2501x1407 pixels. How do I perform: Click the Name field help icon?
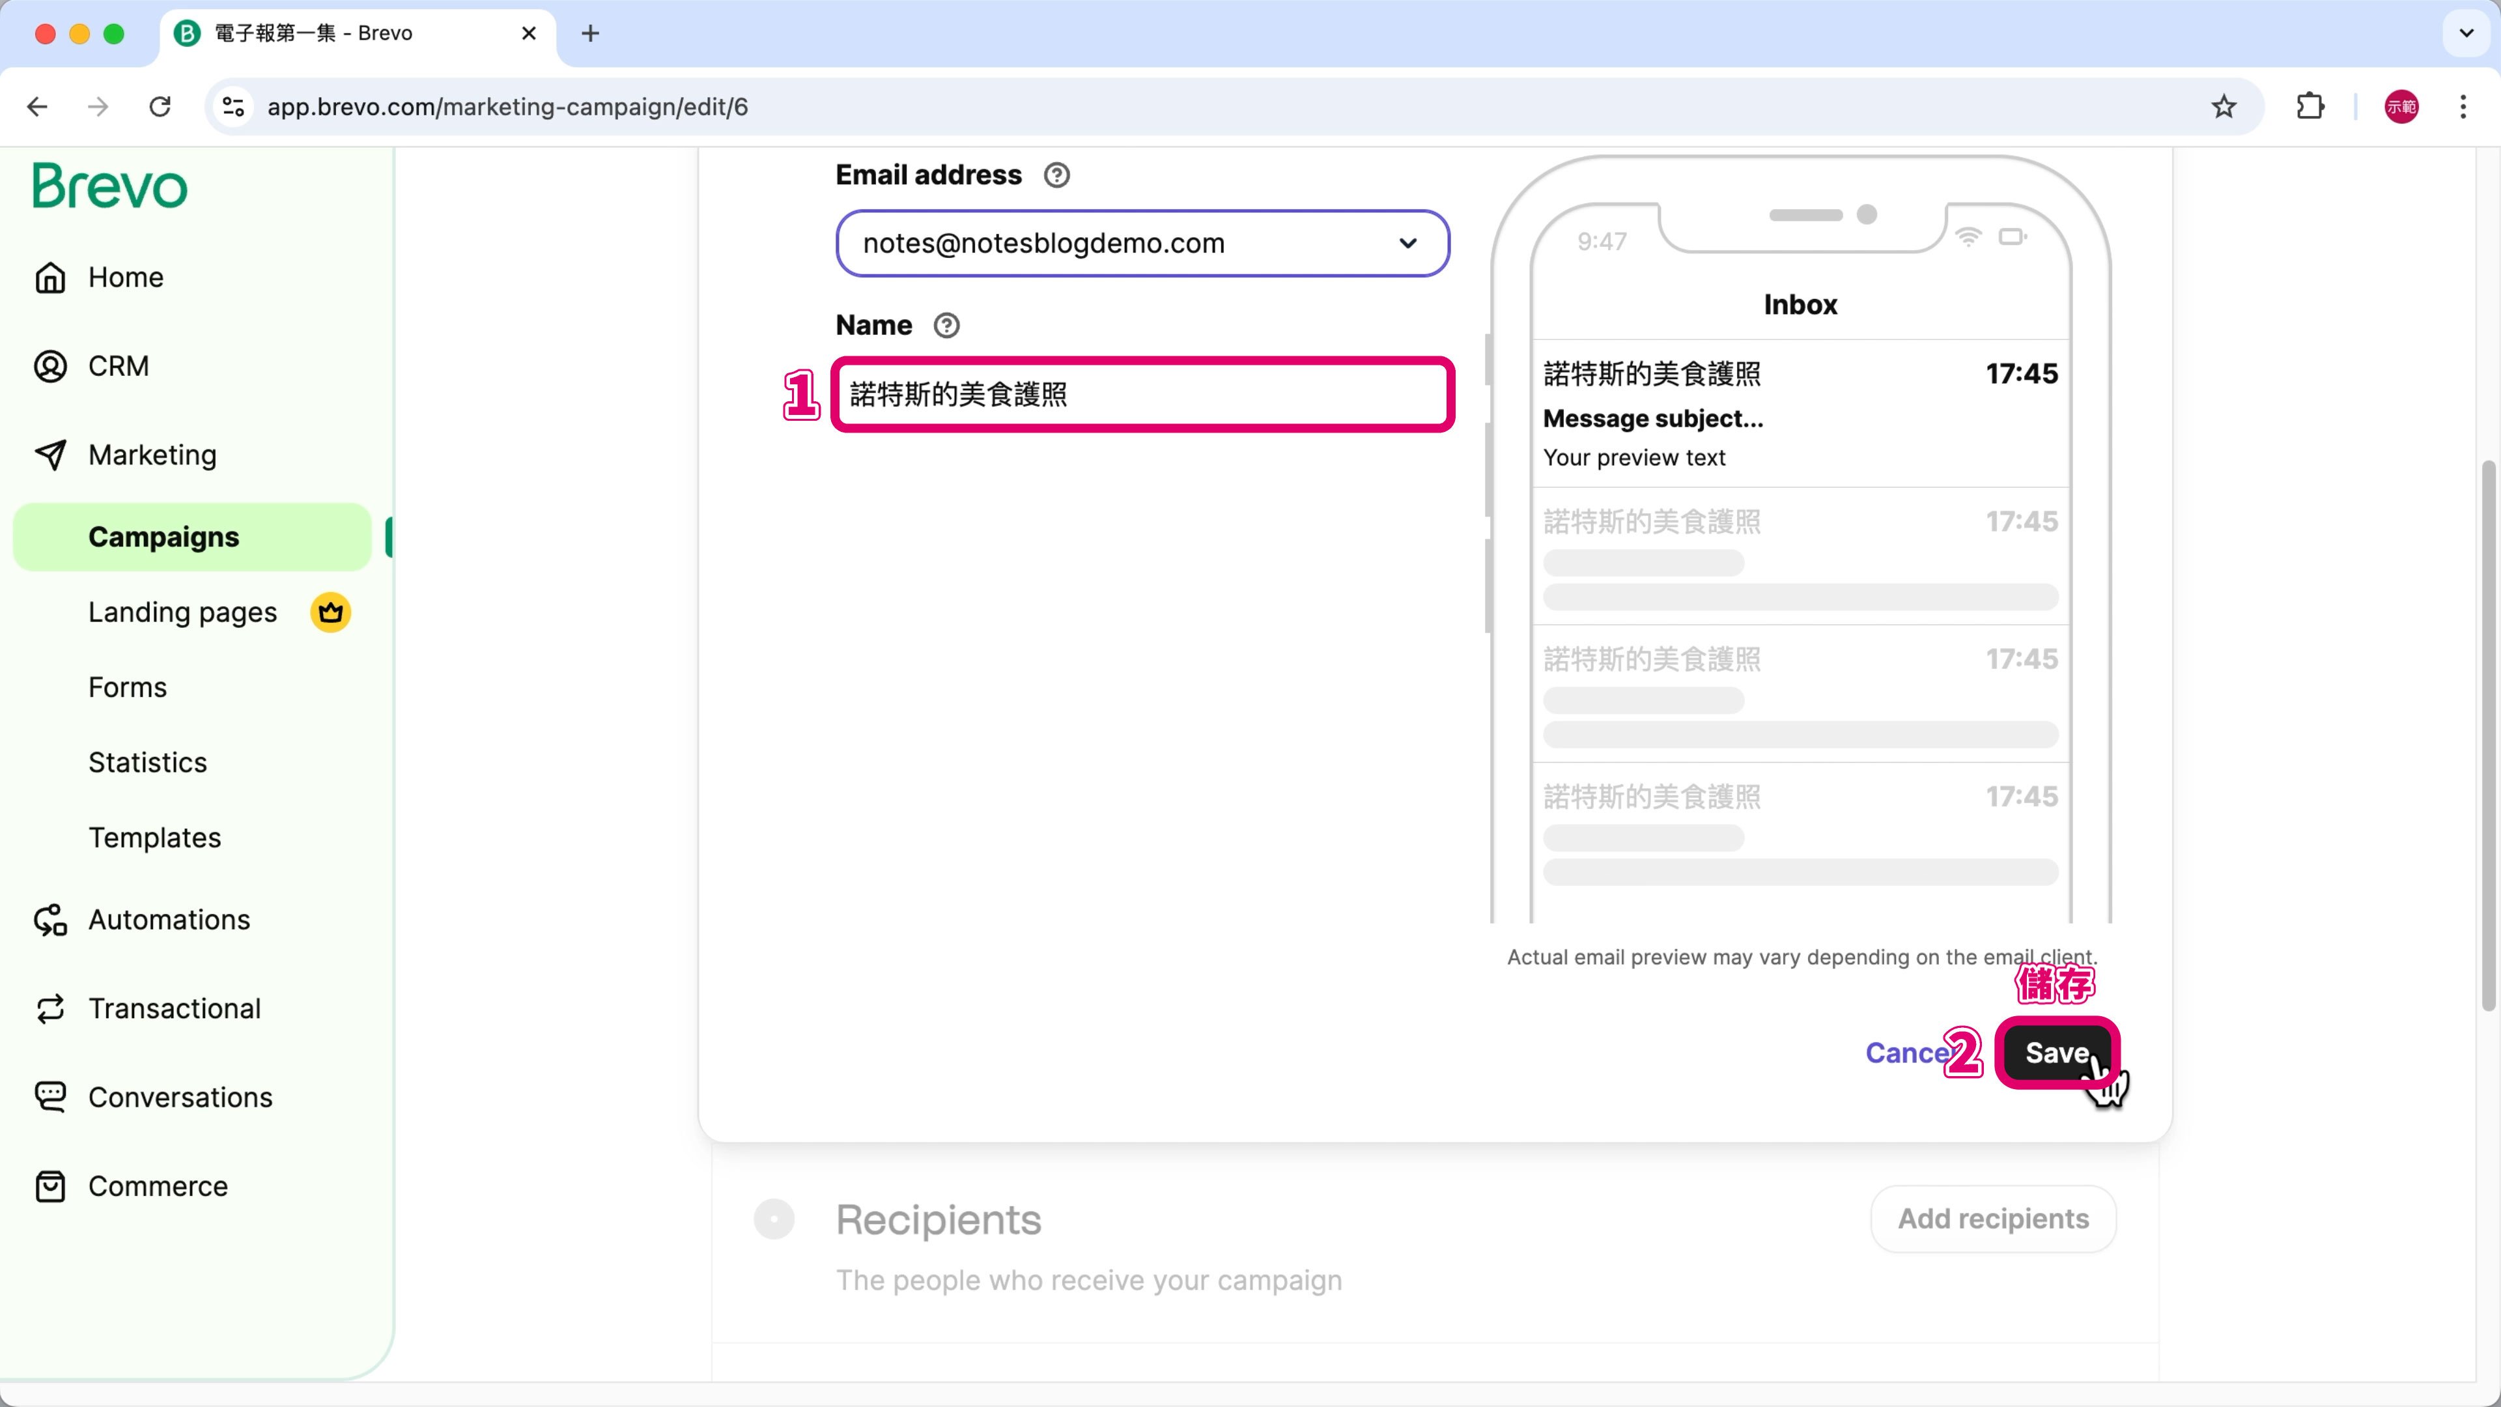tap(946, 325)
